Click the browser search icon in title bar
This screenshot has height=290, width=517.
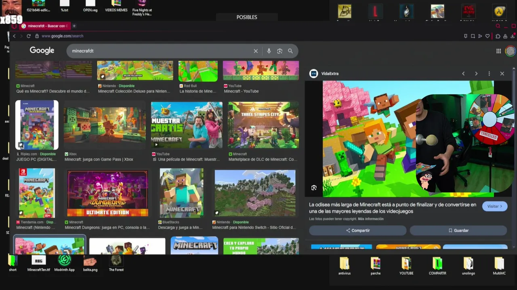coord(498,26)
